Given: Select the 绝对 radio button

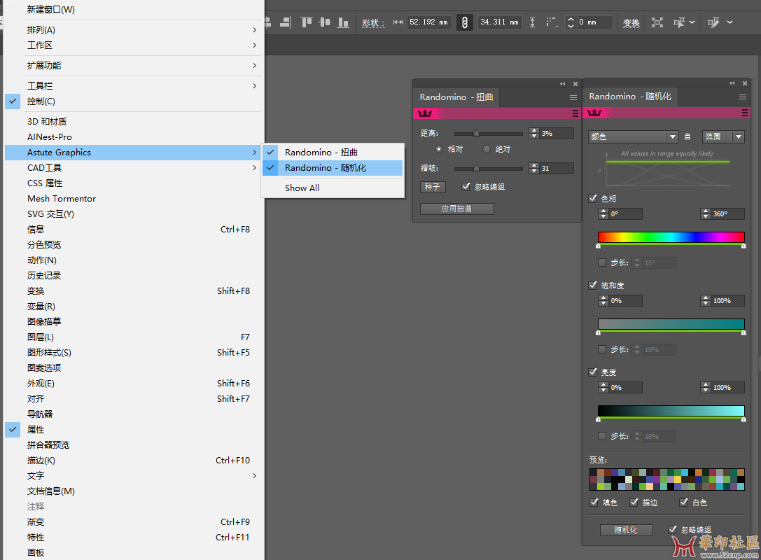Looking at the screenshot, I should (487, 149).
